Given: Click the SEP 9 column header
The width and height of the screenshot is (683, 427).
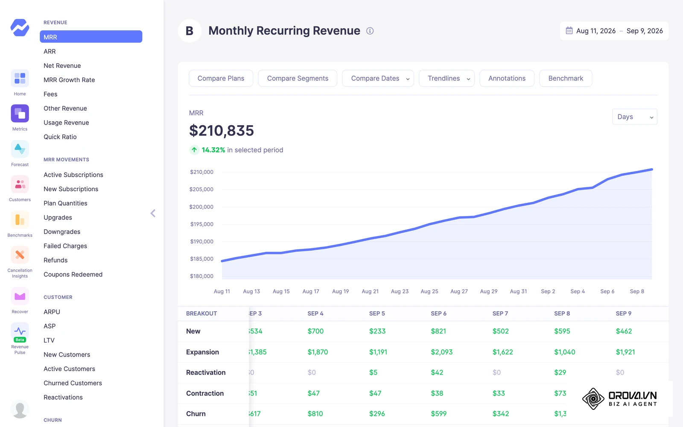Looking at the screenshot, I should coord(623,313).
